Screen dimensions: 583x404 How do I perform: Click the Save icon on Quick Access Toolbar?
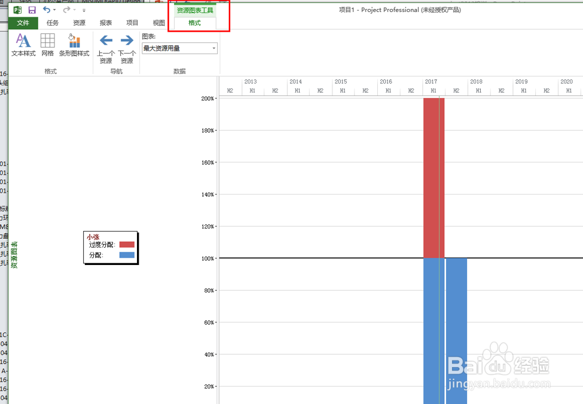pyautogui.click(x=31, y=10)
